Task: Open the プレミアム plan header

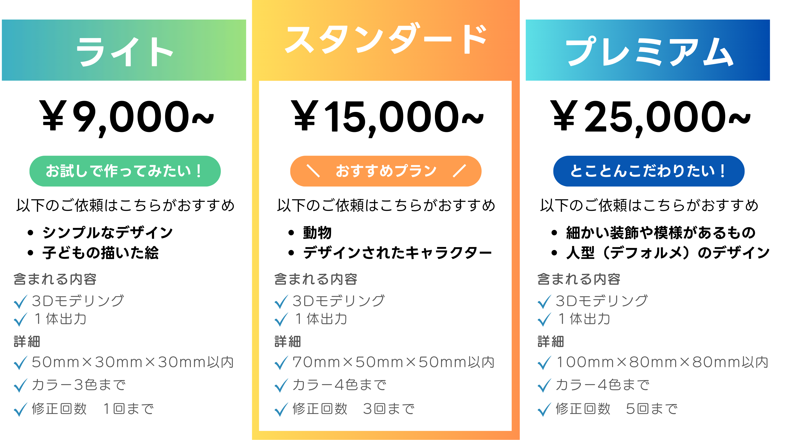Action: click(x=648, y=50)
